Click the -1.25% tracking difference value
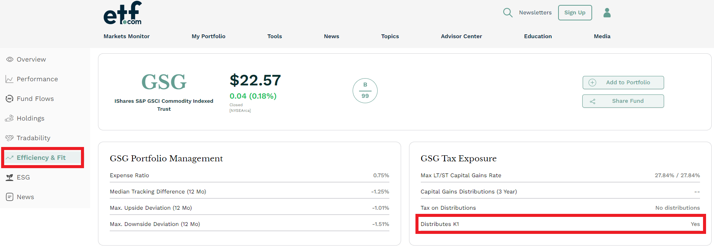This screenshot has height=249, width=714. (380, 192)
